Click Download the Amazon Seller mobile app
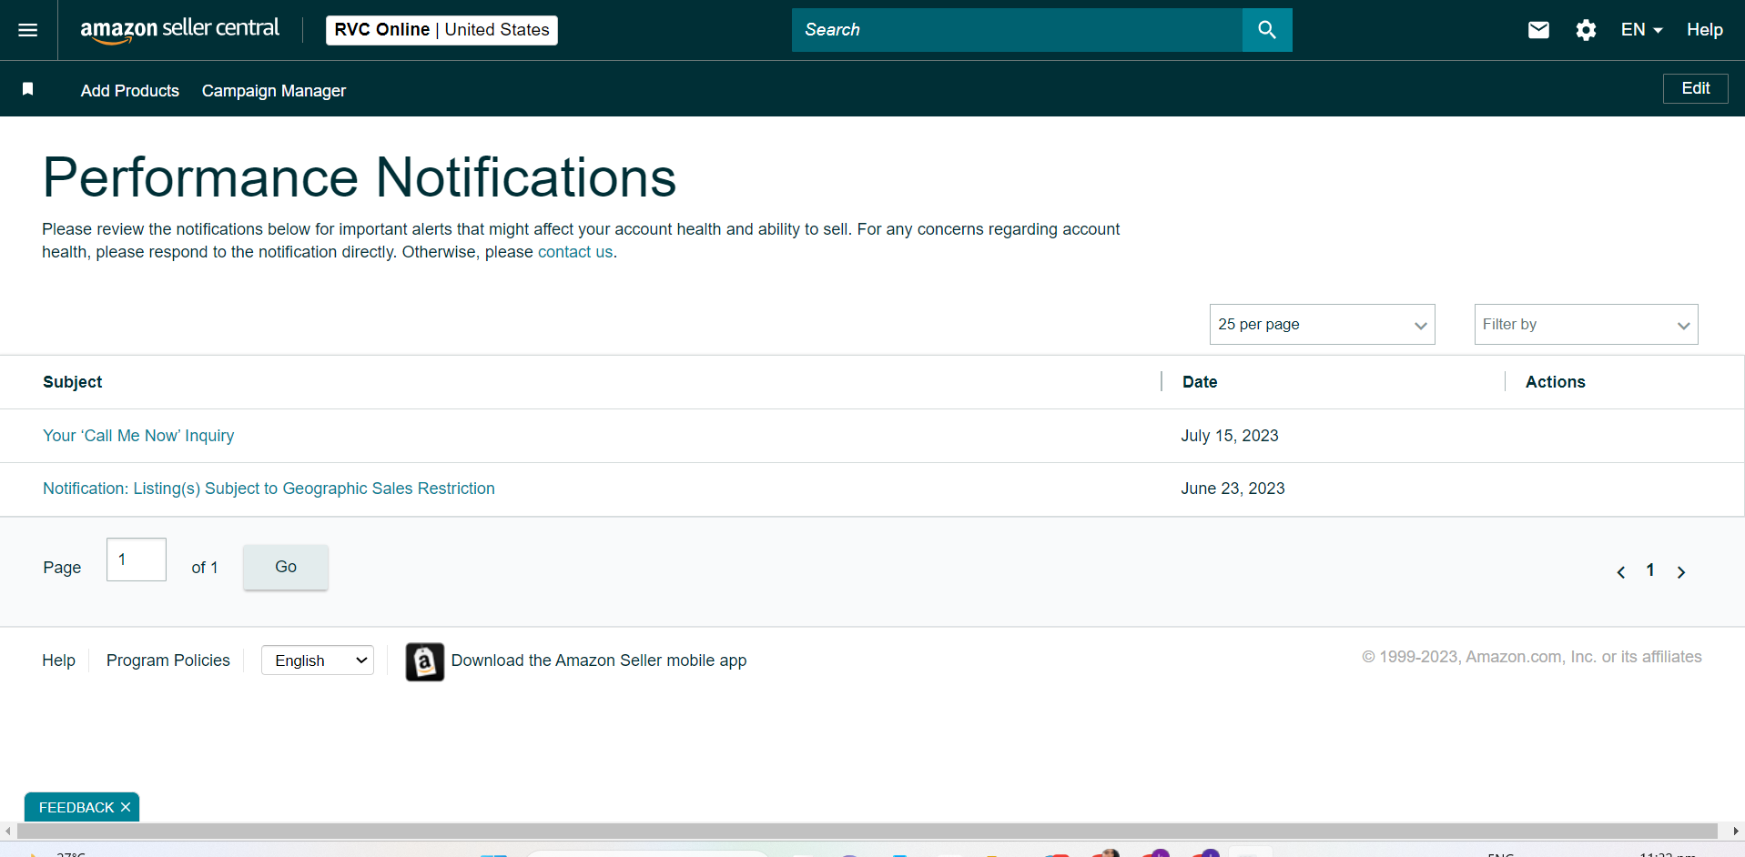The image size is (1745, 857). coord(599,660)
